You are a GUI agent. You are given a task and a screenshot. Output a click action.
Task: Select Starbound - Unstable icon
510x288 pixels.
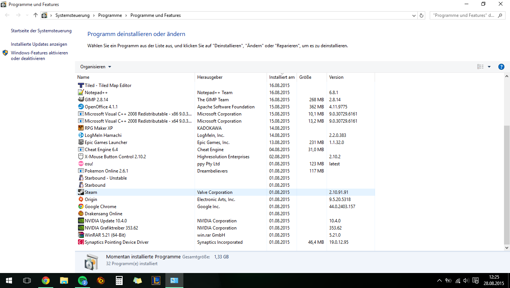[81, 178]
